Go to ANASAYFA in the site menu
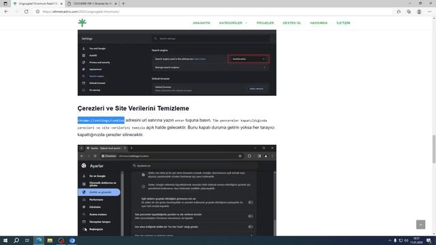The width and height of the screenshot is (436, 245). click(x=202, y=22)
